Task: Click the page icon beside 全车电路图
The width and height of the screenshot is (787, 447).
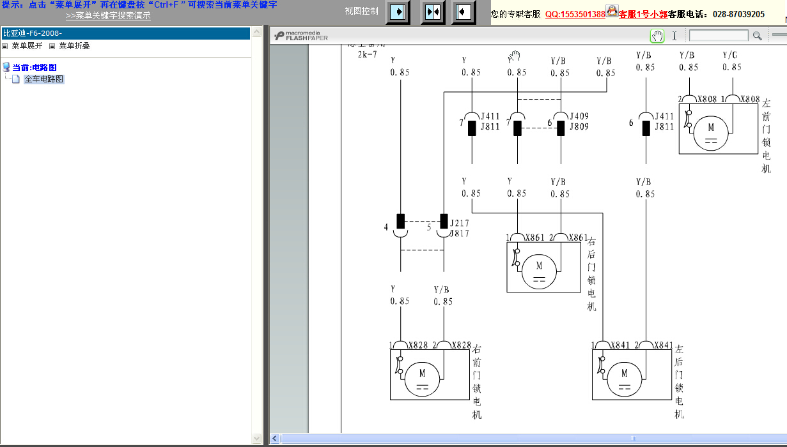Action: pos(16,79)
